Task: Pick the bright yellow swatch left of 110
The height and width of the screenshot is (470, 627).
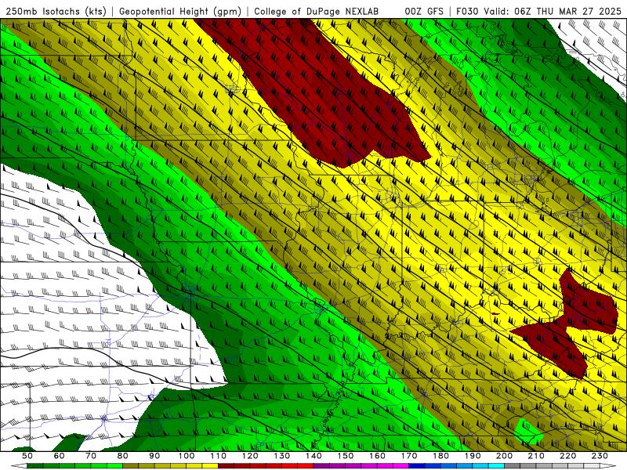Action: (210, 466)
